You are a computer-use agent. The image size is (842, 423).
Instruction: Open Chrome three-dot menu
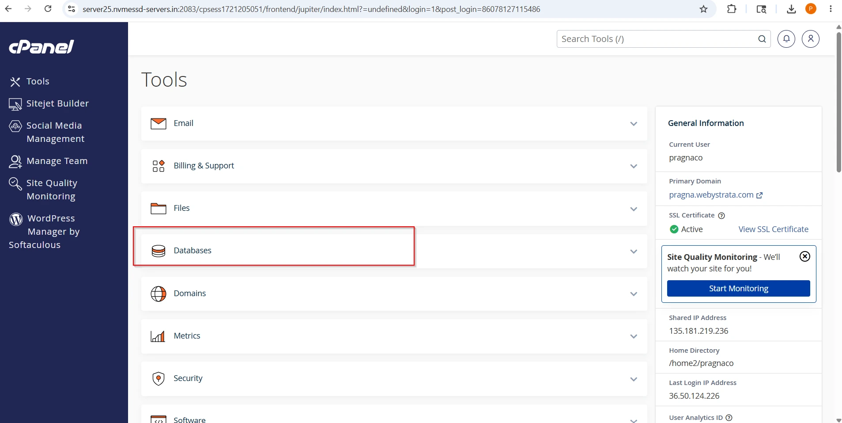[x=831, y=9]
